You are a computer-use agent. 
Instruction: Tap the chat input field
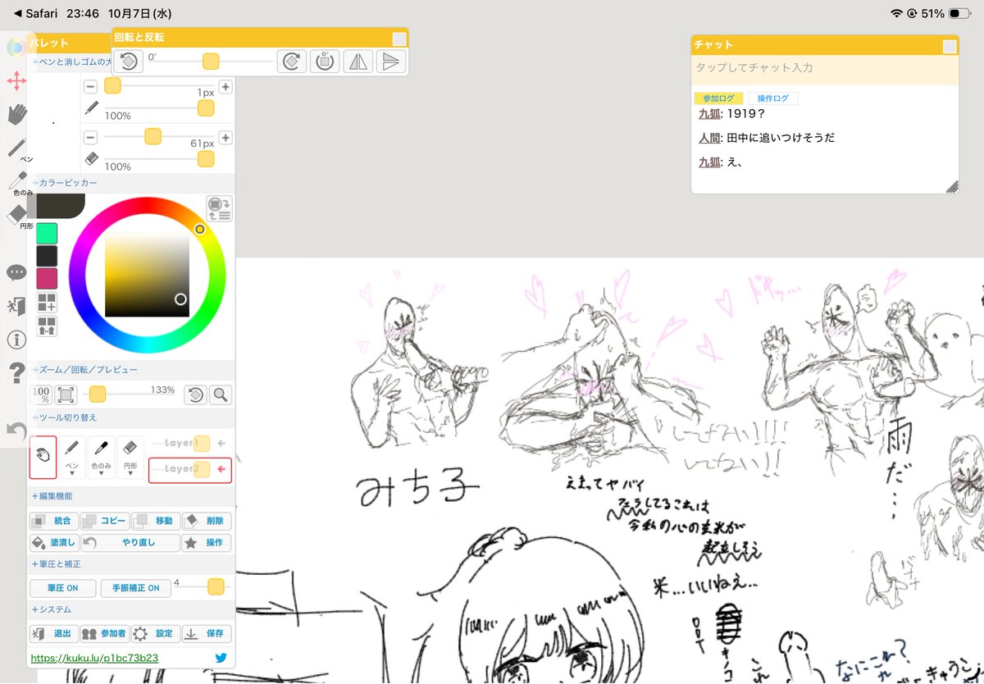tap(825, 68)
